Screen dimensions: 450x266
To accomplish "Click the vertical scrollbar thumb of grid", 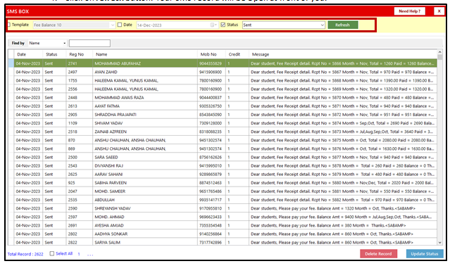I will pyautogui.click(x=439, y=57).
